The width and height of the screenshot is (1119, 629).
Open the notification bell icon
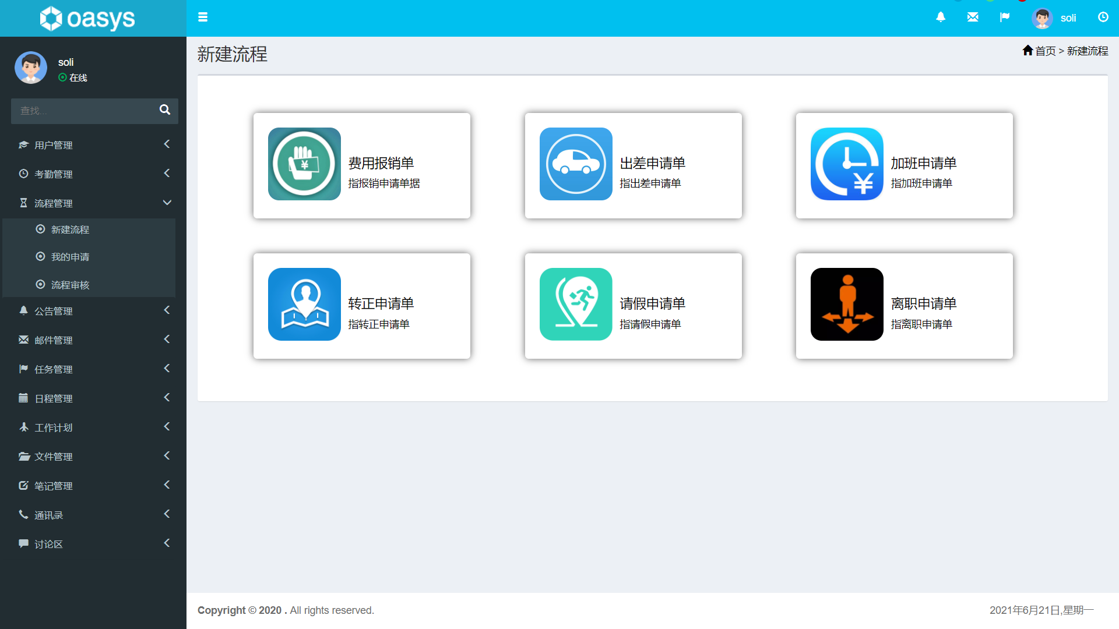tap(941, 17)
